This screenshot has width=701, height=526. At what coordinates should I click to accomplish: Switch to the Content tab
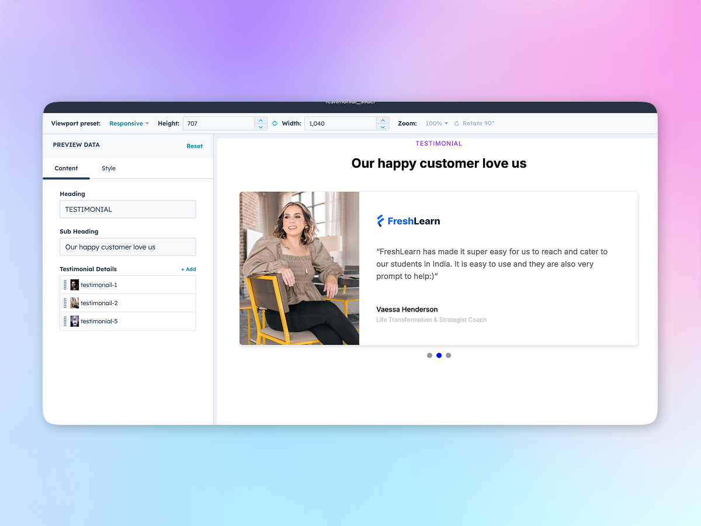(x=66, y=168)
